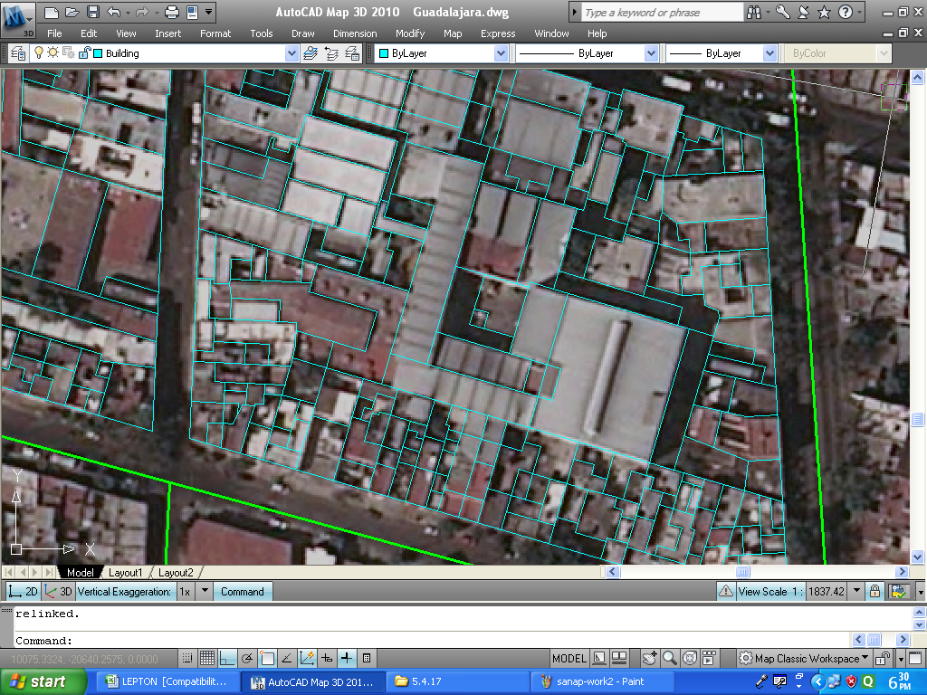The width and height of the screenshot is (927, 695).
Task: Open the Layer Properties Manager icon
Action: point(18,53)
